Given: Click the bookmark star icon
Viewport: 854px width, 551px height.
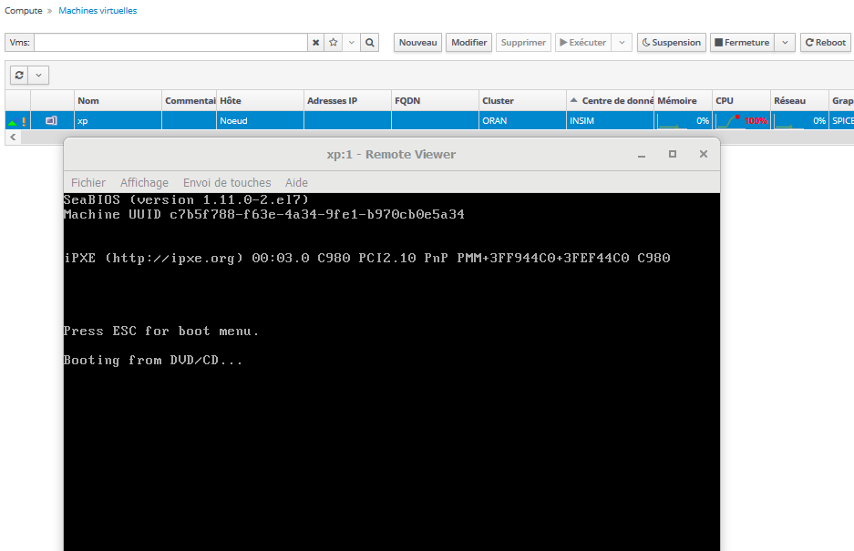Looking at the screenshot, I should (334, 43).
